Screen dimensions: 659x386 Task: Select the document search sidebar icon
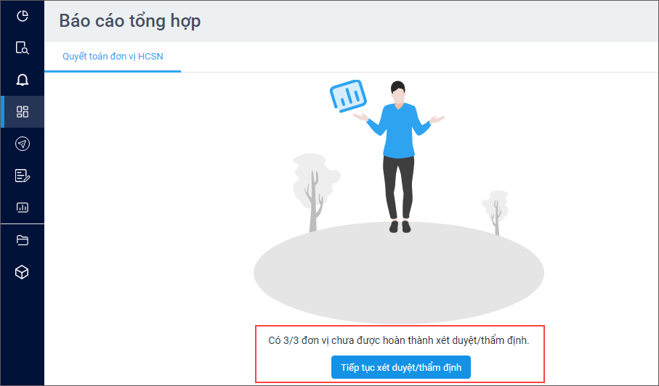23,48
